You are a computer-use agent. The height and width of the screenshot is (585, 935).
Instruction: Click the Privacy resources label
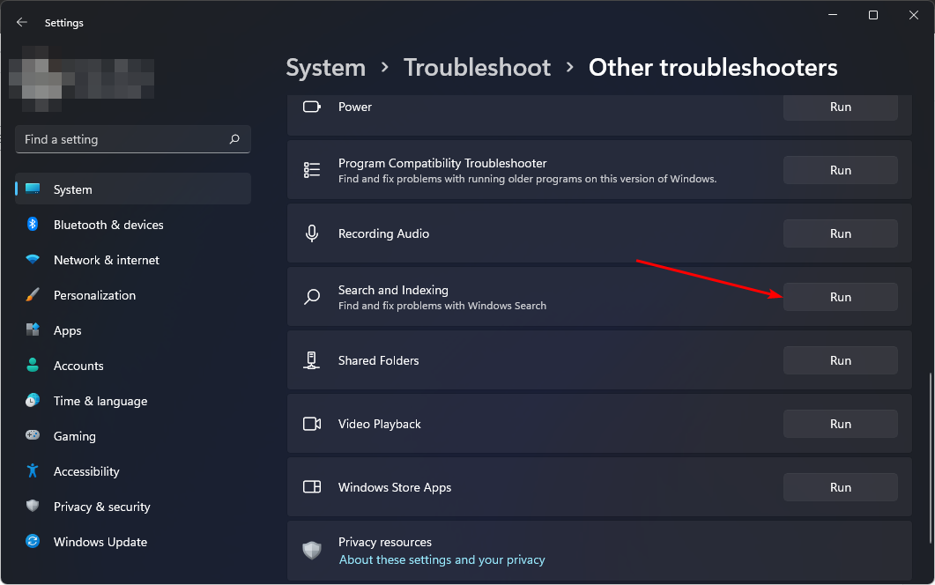click(x=384, y=542)
